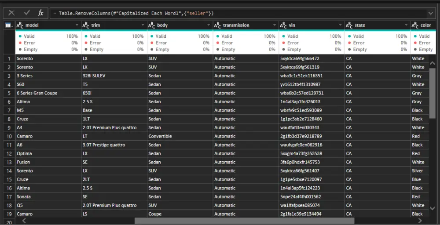Click the 'S60' model cell

tap(48, 84)
